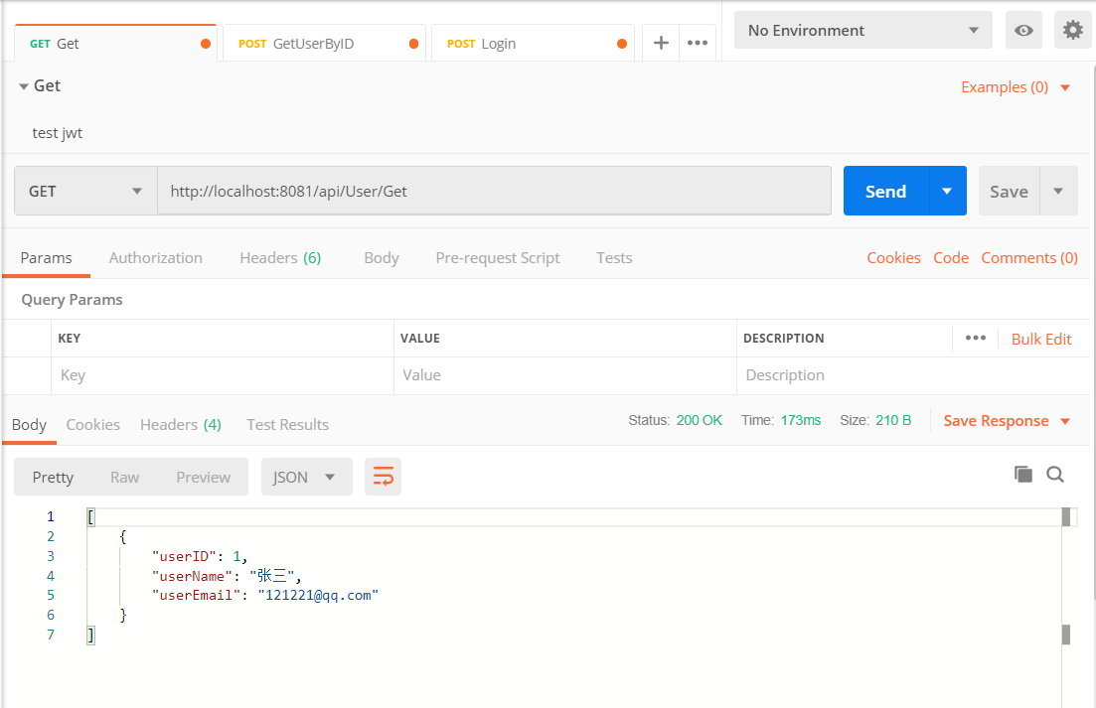Switch to the GET Get request tab
This screenshot has height=708, width=1096.
(x=115, y=44)
